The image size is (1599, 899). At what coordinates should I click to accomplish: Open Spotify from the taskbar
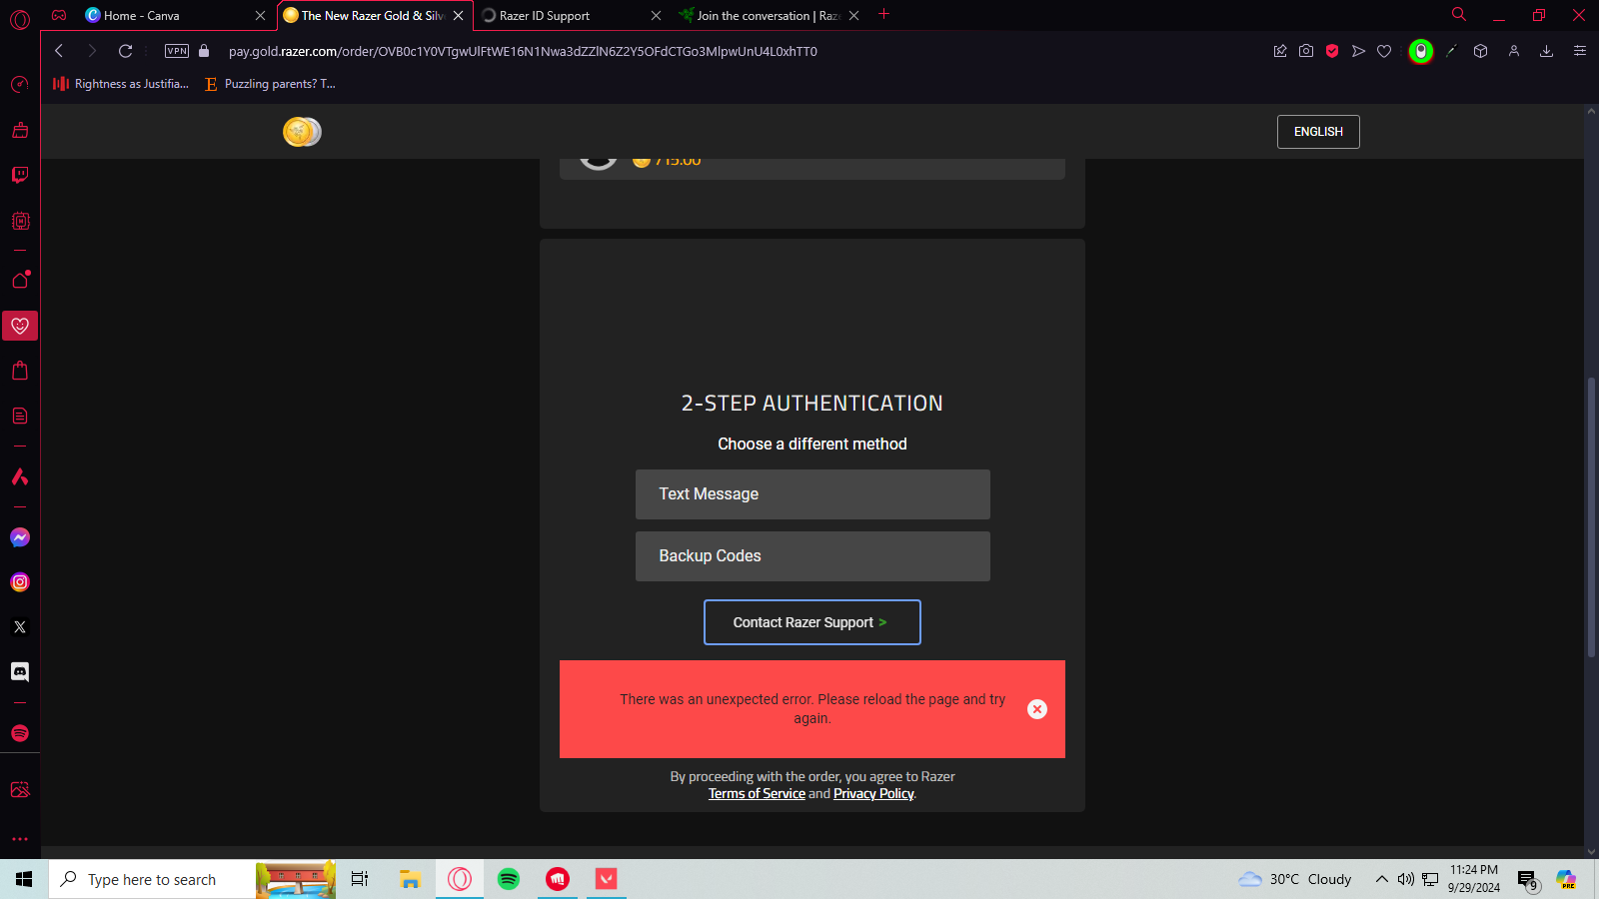point(509,879)
